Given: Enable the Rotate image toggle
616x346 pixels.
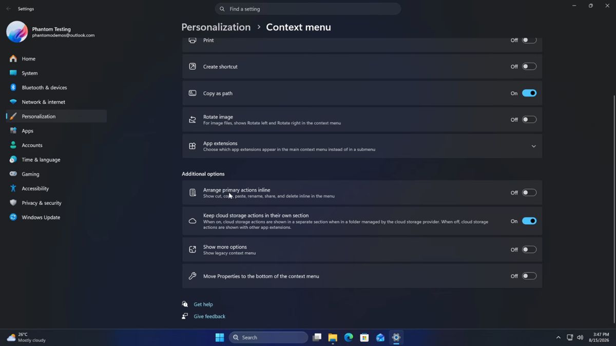Looking at the screenshot, I should point(529,120).
